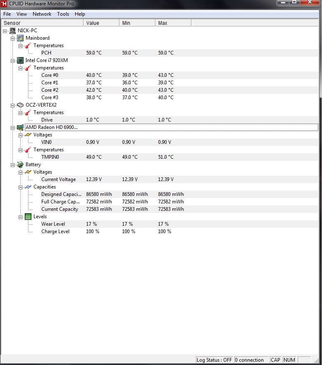This screenshot has height=365, width=322.
Task: Click the Max column header
Action: [173, 23]
